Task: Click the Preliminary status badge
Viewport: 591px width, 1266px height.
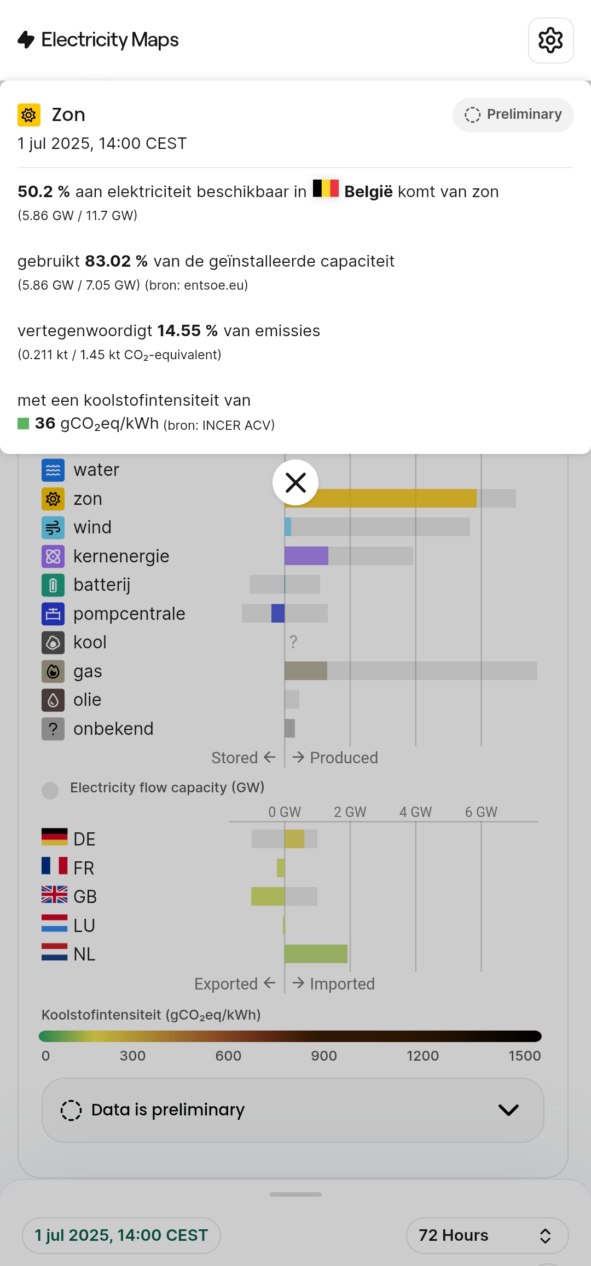Action: (513, 114)
